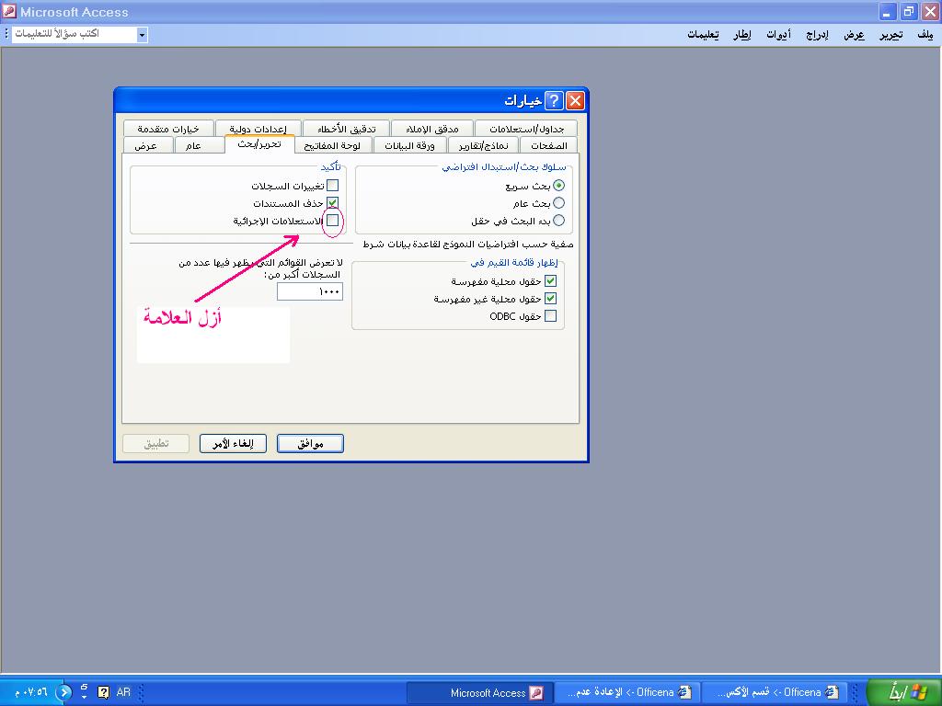Select the بحث عام radio button
This screenshot has width=942, height=706.
coord(558,203)
